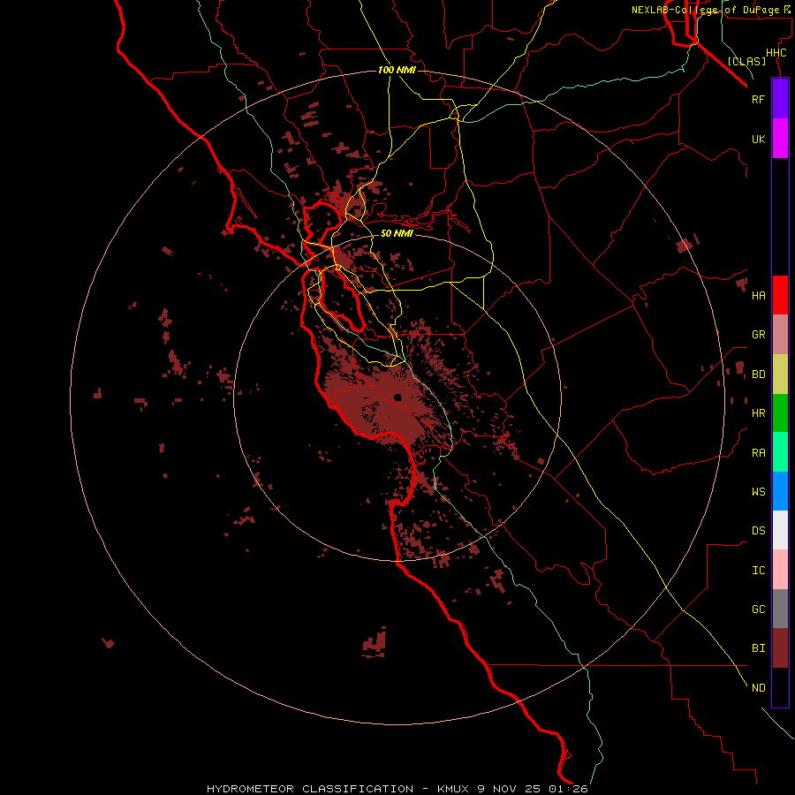795x795 pixels.
Task: Select the dusty pink GR legend swatch
Action: pos(780,335)
